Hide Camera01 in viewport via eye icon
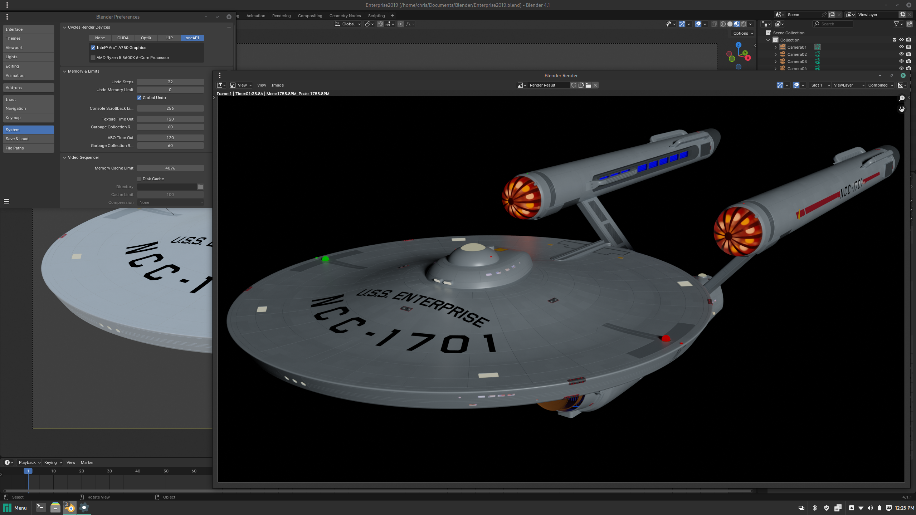916x515 pixels. tap(902, 47)
